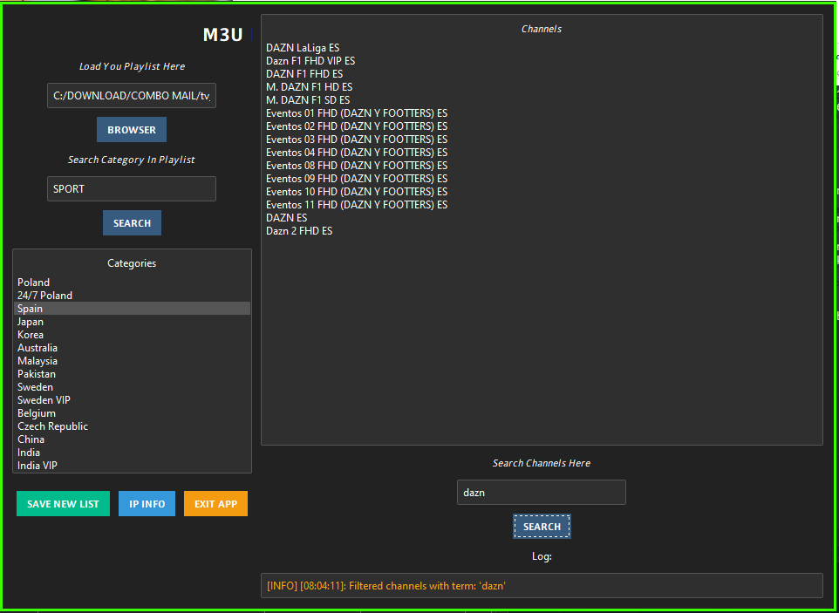Image resolution: width=839 pixels, height=613 pixels.
Task: Select channel DAZN F1 FHD ES
Action: pos(542,74)
